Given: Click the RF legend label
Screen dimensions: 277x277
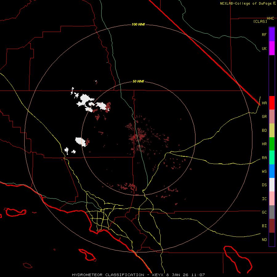Looking at the screenshot, I should pyautogui.click(x=264, y=34).
